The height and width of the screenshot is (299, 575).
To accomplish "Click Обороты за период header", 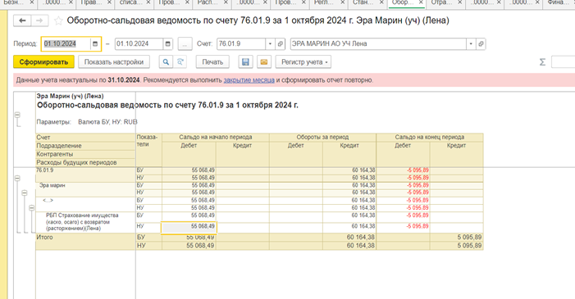I will (322, 137).
